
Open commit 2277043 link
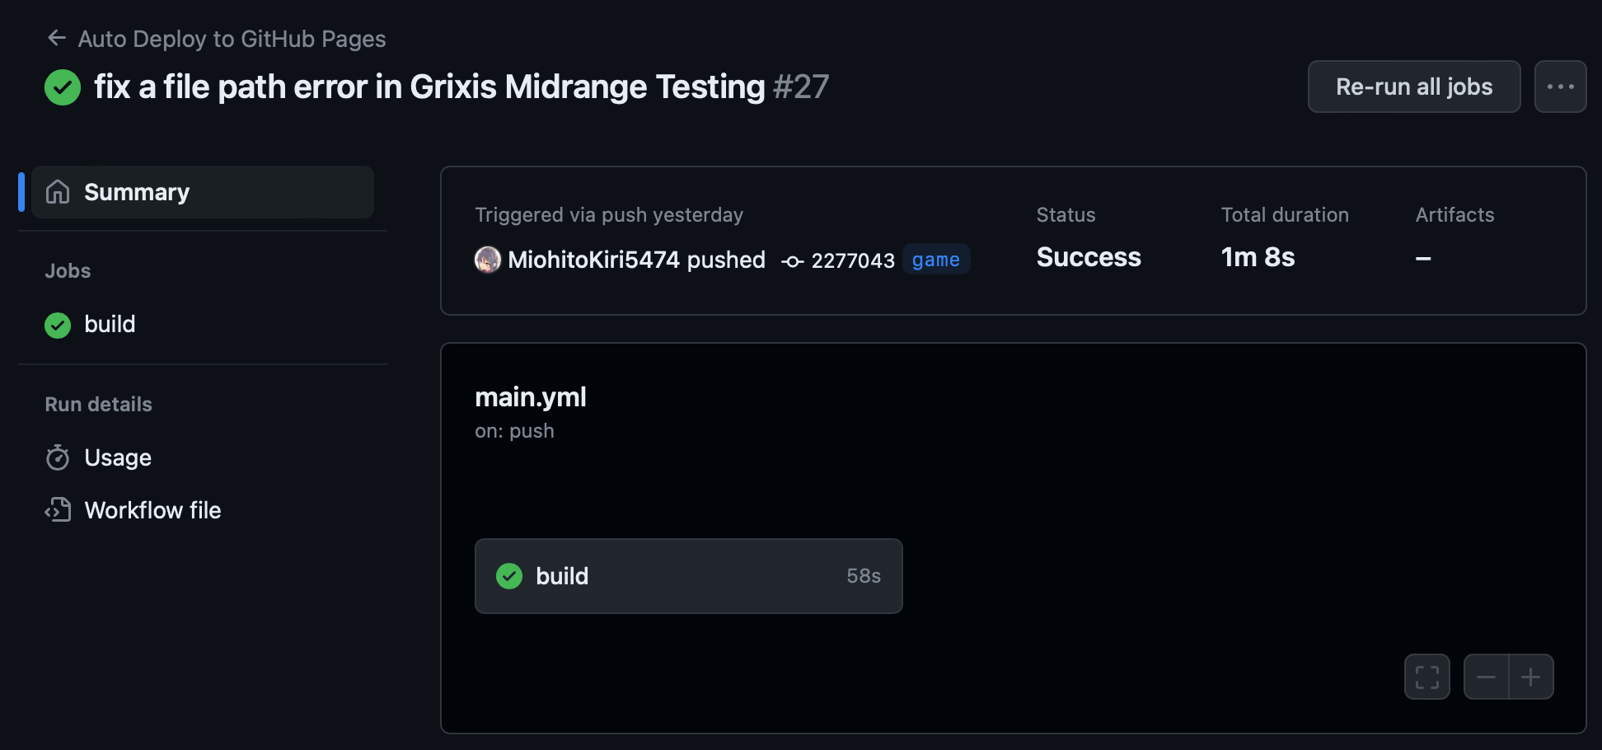pos(852,260)
